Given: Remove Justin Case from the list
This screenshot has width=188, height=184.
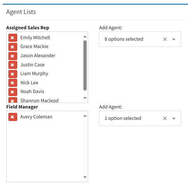Looking at the screenshot, I should coord(13,65).
